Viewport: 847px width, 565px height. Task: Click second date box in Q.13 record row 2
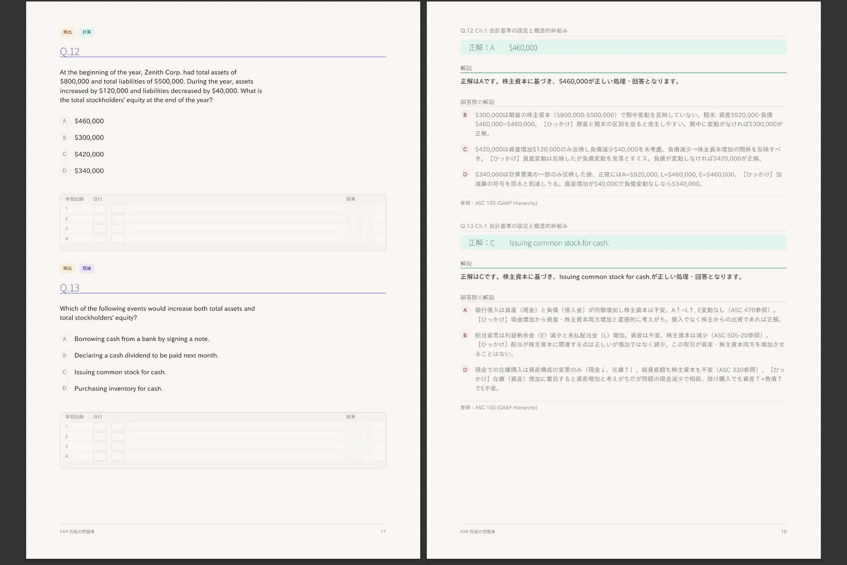coord(118,436)
